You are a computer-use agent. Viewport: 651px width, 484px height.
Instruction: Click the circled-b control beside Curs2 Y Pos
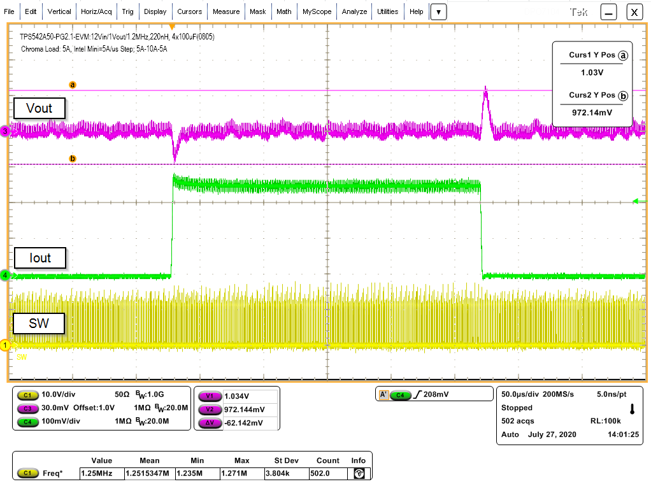(x=624, y=95)
